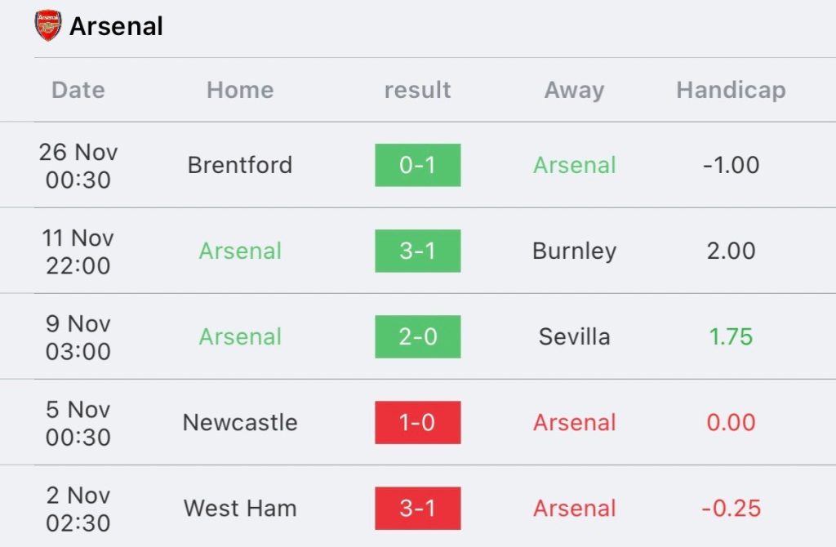Open Newcastle team link
836x547 pixels.
tap(240, 423)
